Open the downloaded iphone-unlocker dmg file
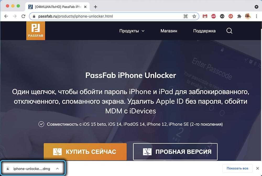 click(28, 169)
